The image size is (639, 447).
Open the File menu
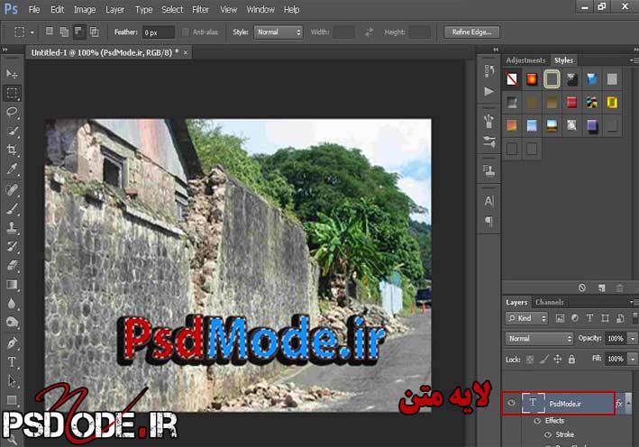pos(34,9)
